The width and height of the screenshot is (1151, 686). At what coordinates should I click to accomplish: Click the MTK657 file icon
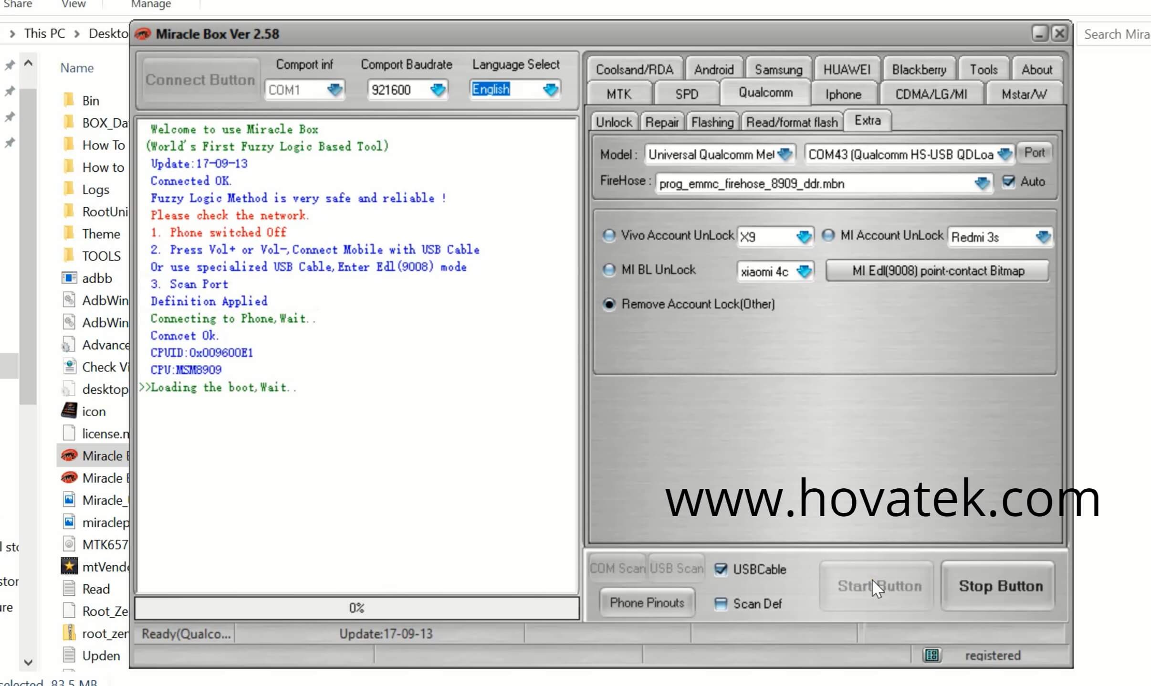point(69,544)
